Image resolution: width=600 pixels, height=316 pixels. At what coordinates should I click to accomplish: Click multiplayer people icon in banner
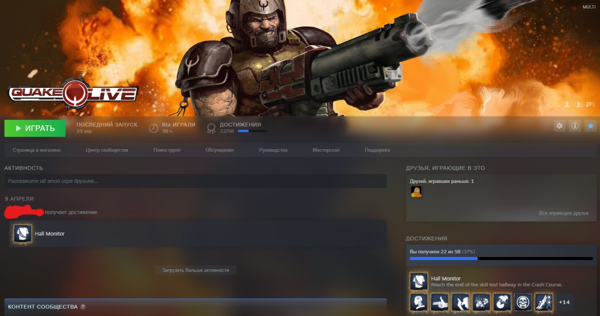[579, 104]
